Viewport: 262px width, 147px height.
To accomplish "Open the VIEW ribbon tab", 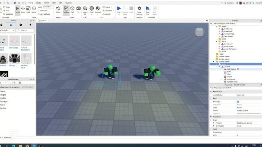I will coord(60,3).
